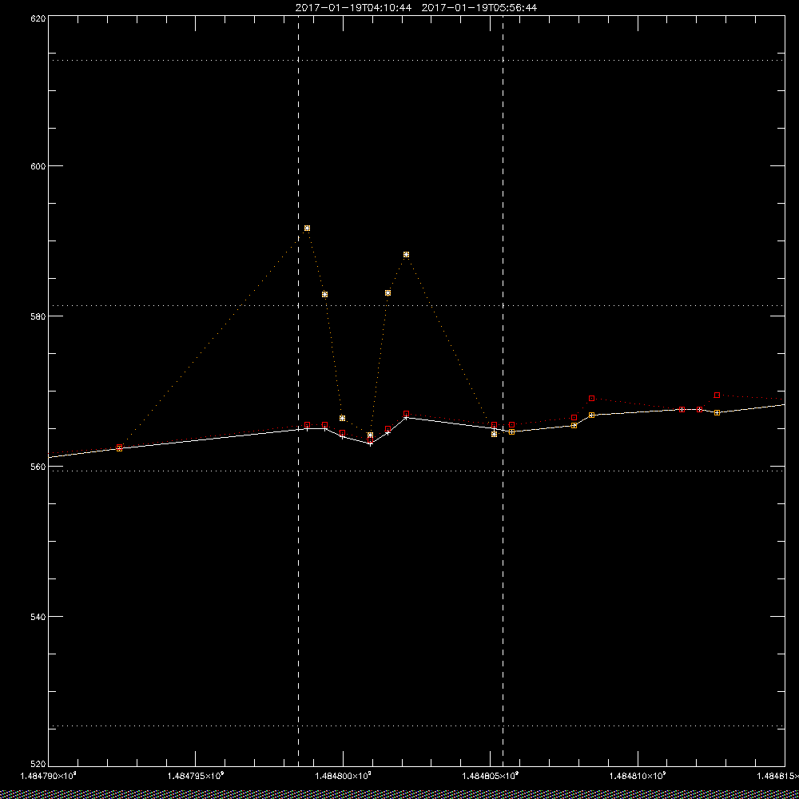Select the y-axis label 540
799x799 pixels.
[38, 616]
